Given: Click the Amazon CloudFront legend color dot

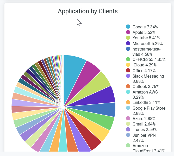Looking at the screenshot, I should click(128, 145).
